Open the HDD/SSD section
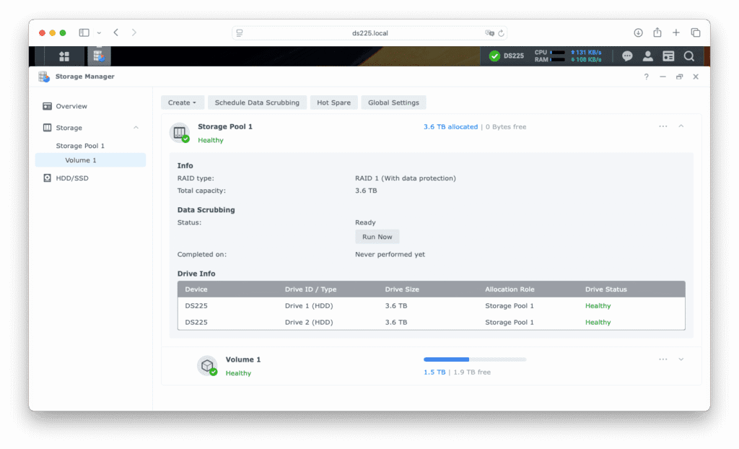The height and width of the screenshot is (449, 739). [71, 178]
